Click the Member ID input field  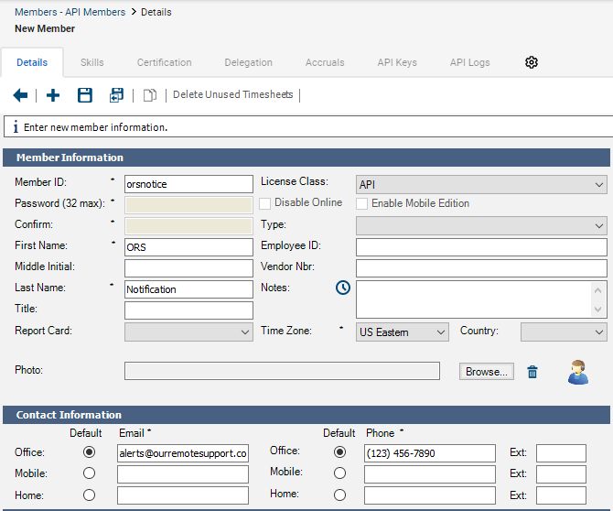188,184
